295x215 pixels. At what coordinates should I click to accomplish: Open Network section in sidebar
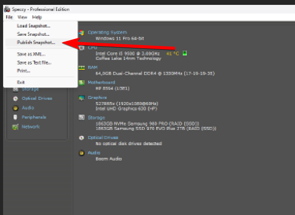[31, 127]
